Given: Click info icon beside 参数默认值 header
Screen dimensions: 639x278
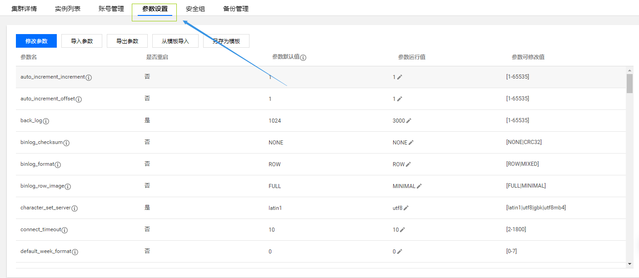Looking at the screenshot, I should [x=303, y=58].
